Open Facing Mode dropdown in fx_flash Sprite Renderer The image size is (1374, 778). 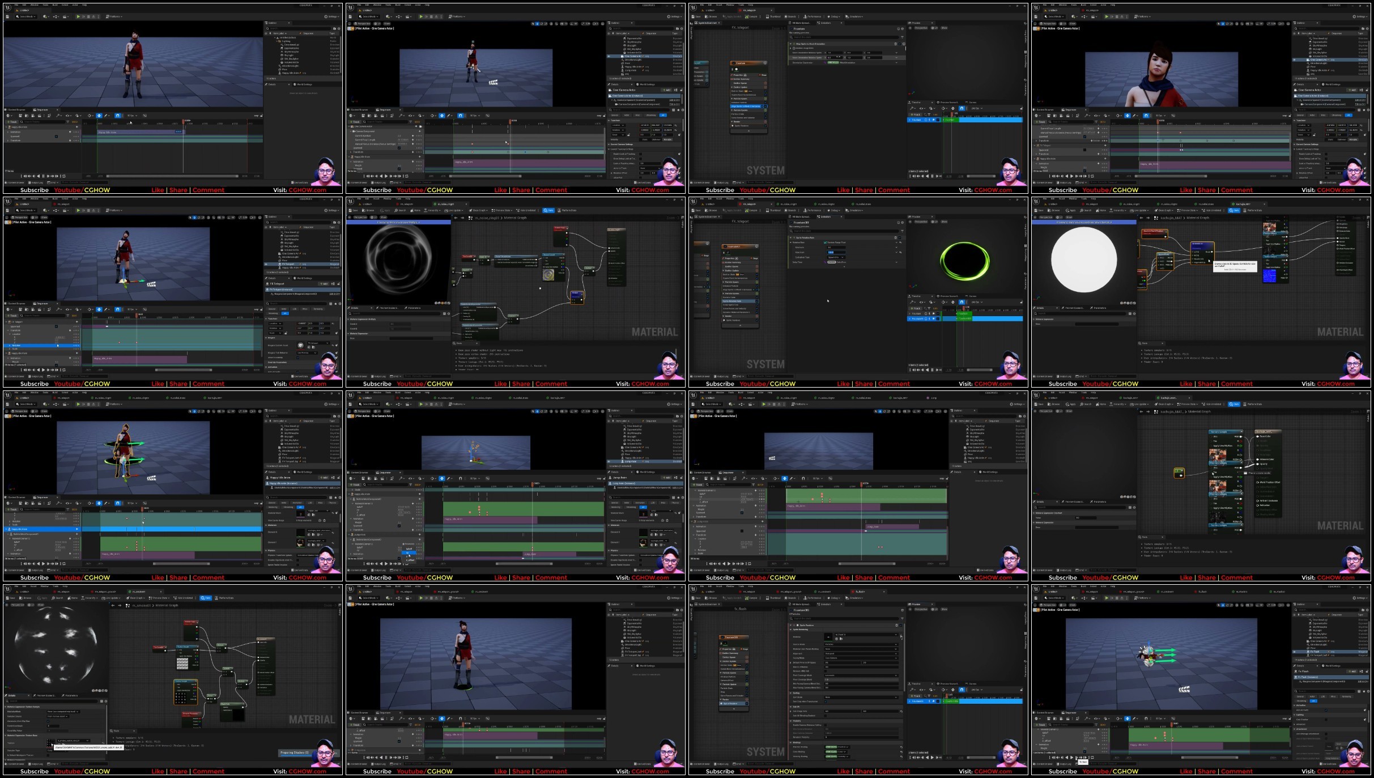[861, 658]
